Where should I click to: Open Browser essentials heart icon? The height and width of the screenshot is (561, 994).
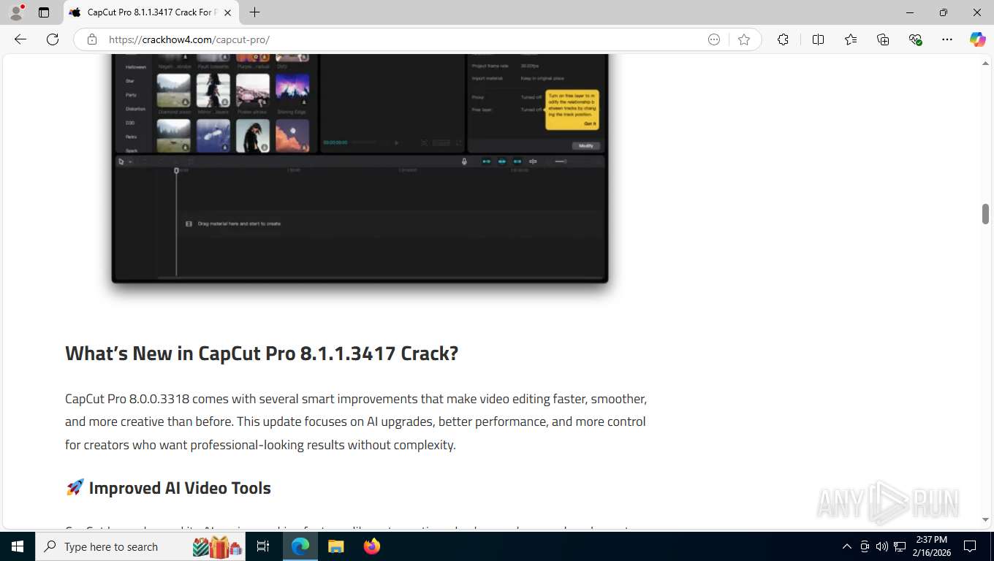pyautogui.click(x=915, y=39)
